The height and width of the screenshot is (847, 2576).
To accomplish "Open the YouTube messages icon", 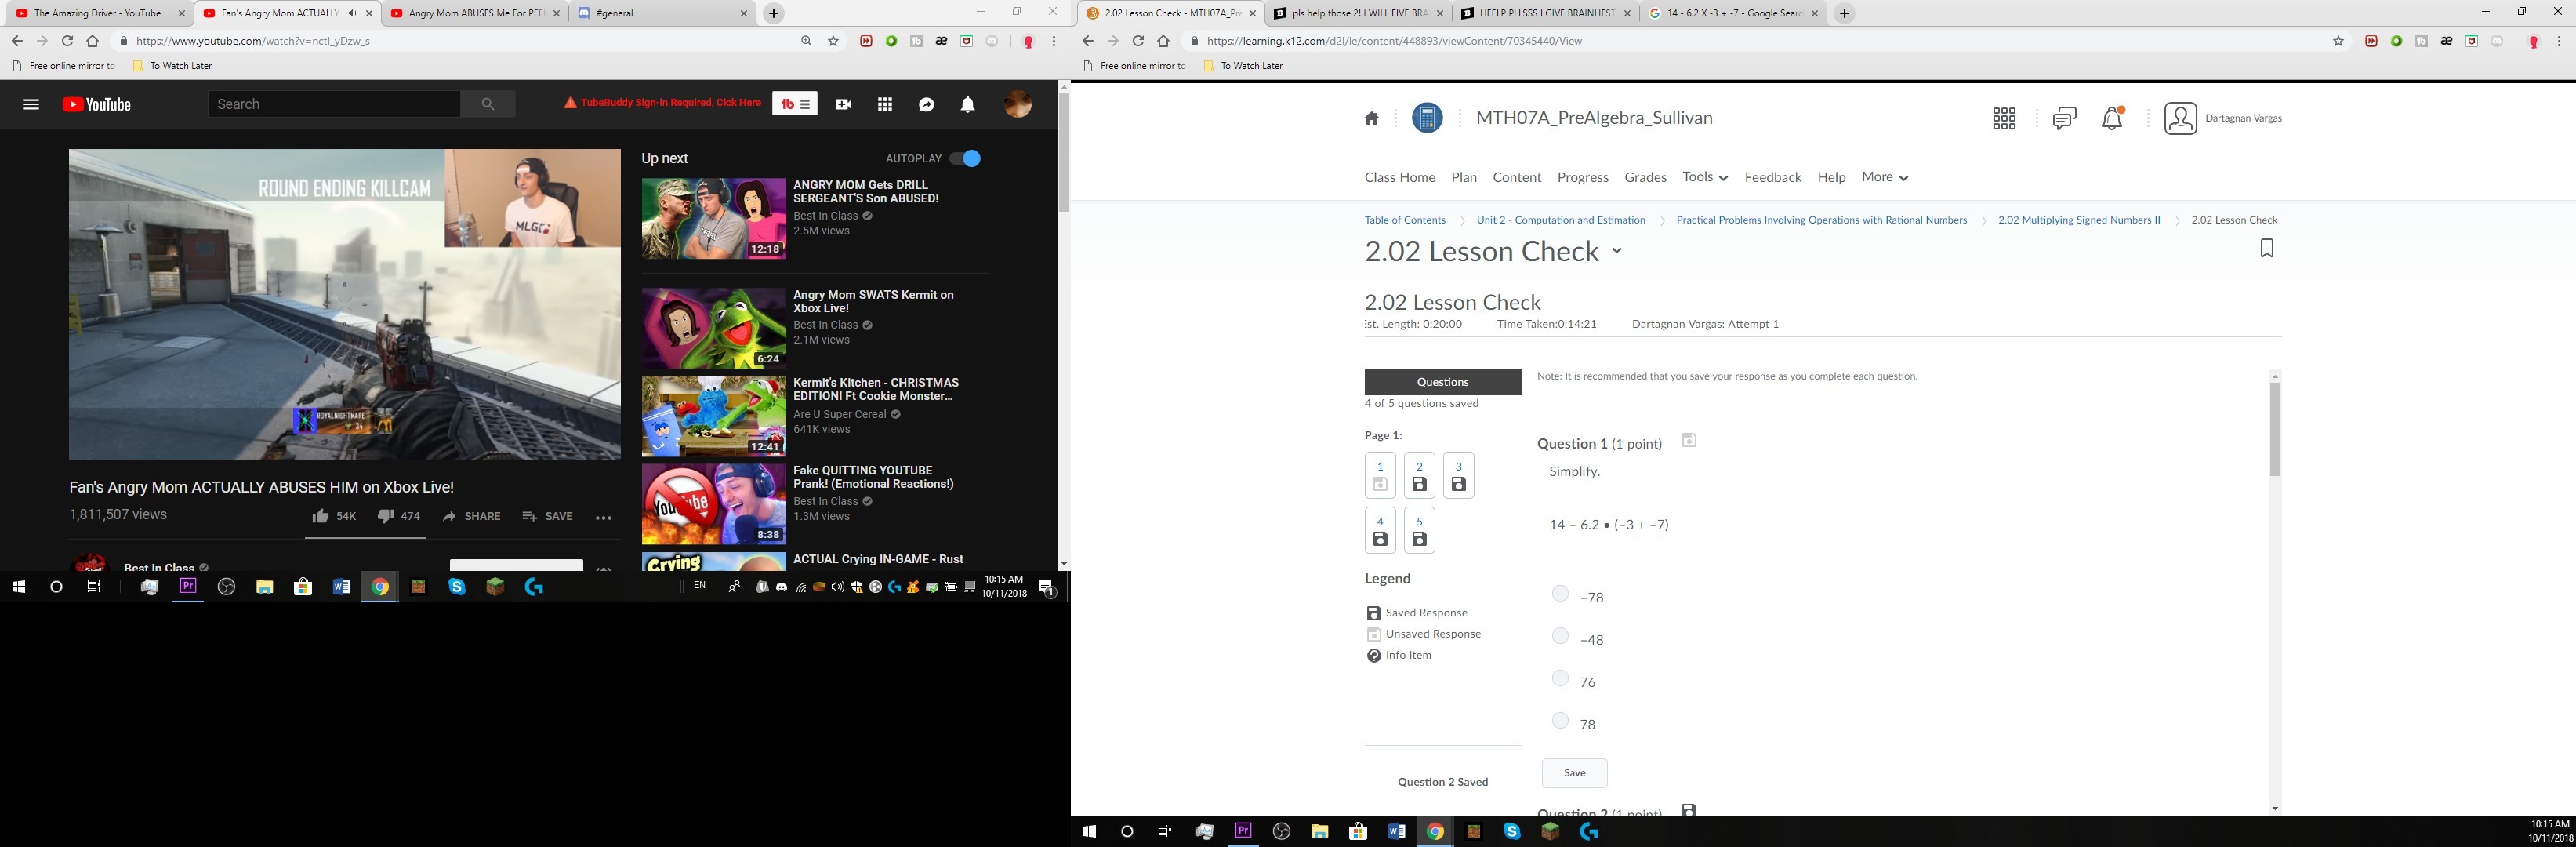I will (x=926, y=104).
